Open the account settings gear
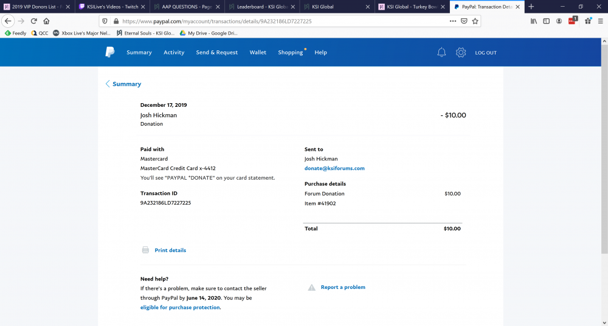 pyautogui.click(x=461, y=53)
